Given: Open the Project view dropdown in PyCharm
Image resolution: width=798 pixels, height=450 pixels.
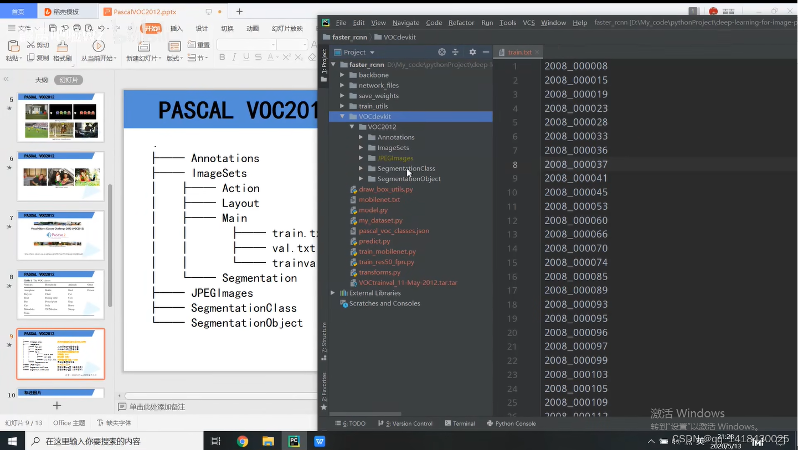Looking at the screenshot, I should click(372, 52).
